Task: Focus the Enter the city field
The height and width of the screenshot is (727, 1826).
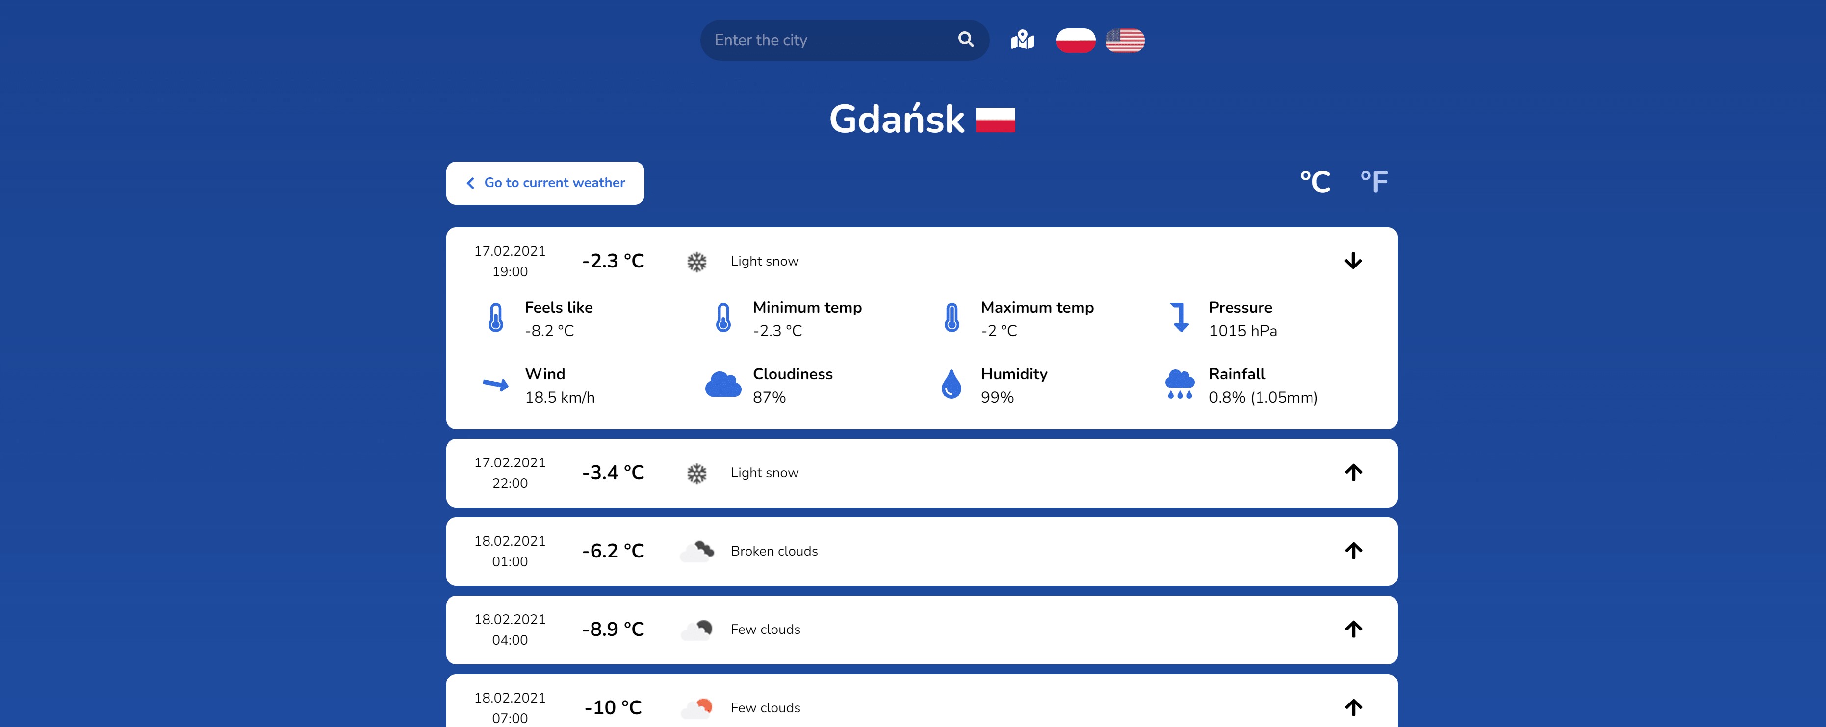Action: click(829, 40)
